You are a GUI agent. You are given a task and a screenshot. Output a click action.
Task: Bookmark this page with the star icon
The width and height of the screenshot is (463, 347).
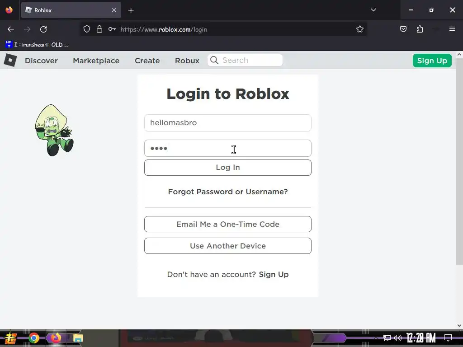(x=359, y=29)
